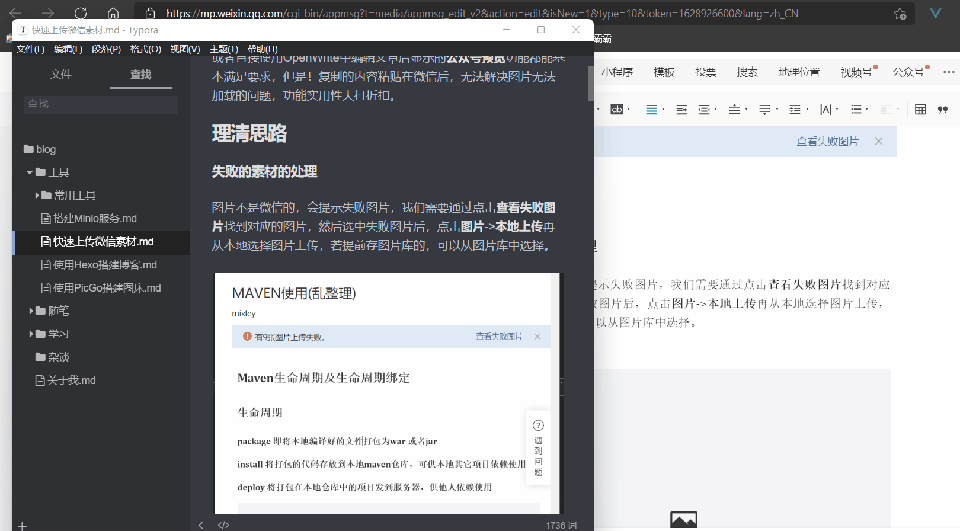Click the lock icon beside the URL
Screen dimensions: 960x531
[x=150, y=13]
